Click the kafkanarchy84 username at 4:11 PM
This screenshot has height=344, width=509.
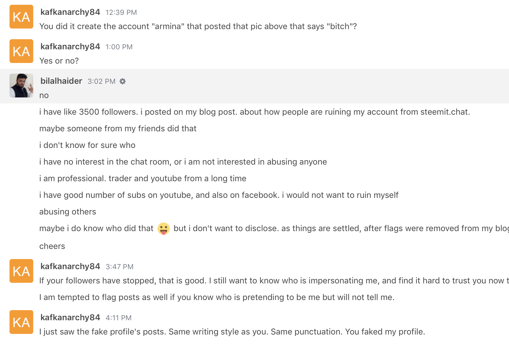tap(70, 317)
